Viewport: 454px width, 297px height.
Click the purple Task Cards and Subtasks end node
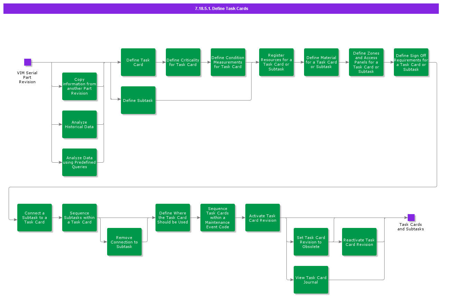click(411, 218)
